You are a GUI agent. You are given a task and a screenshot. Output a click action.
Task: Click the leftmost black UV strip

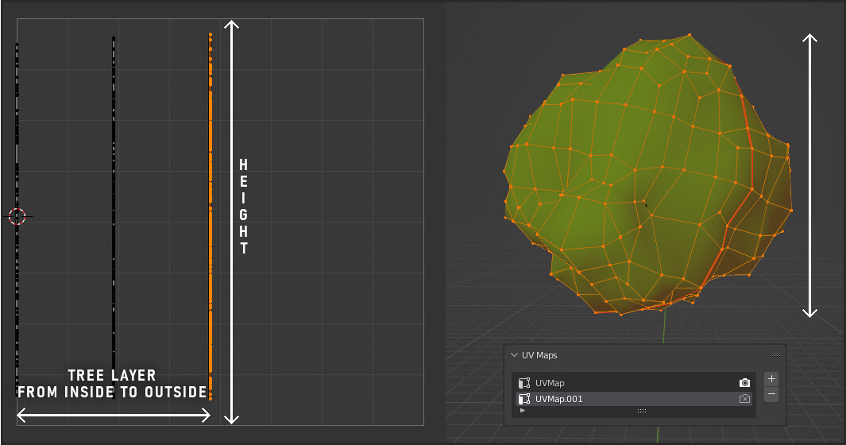click(17, 119)
